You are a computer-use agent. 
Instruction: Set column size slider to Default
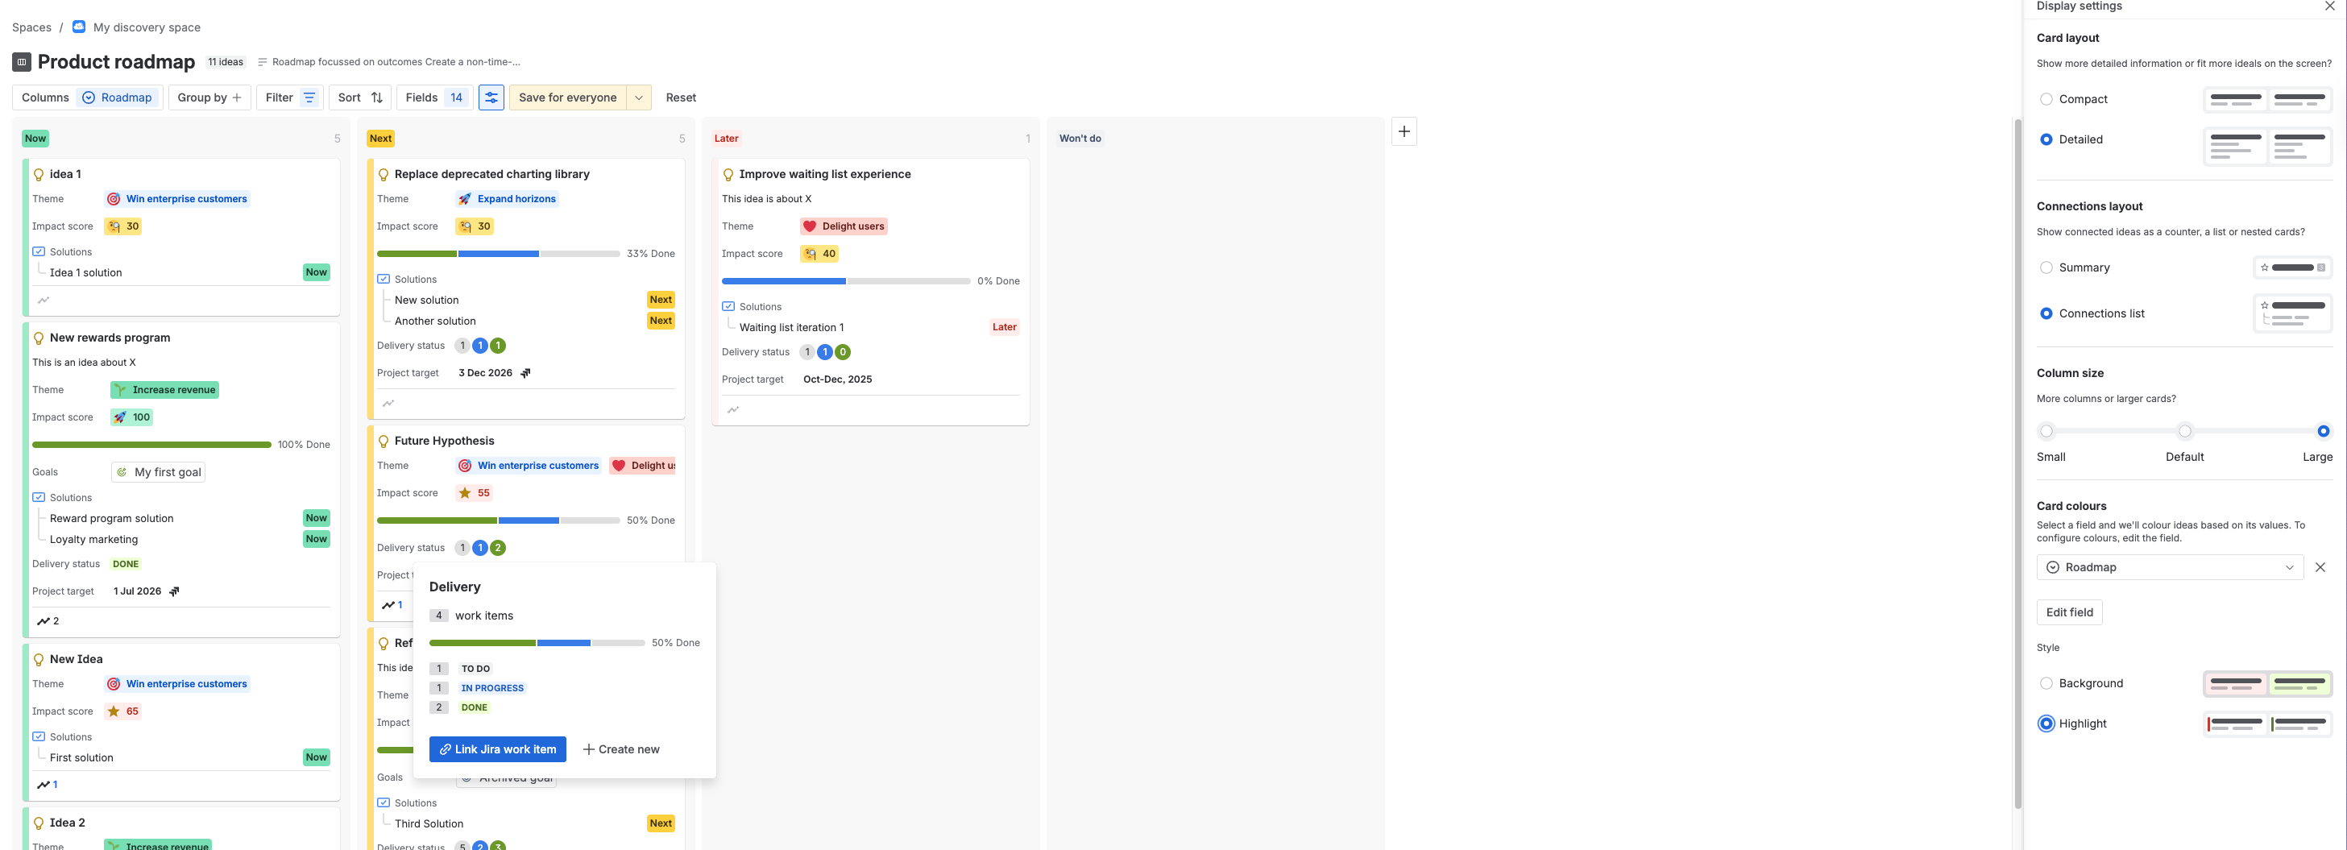2185,432
